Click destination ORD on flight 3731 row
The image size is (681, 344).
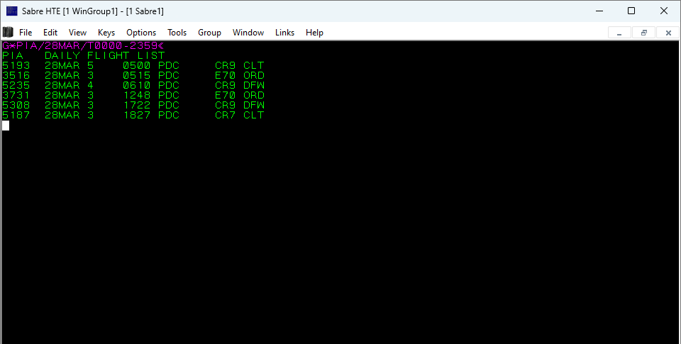tap(254, 96)
